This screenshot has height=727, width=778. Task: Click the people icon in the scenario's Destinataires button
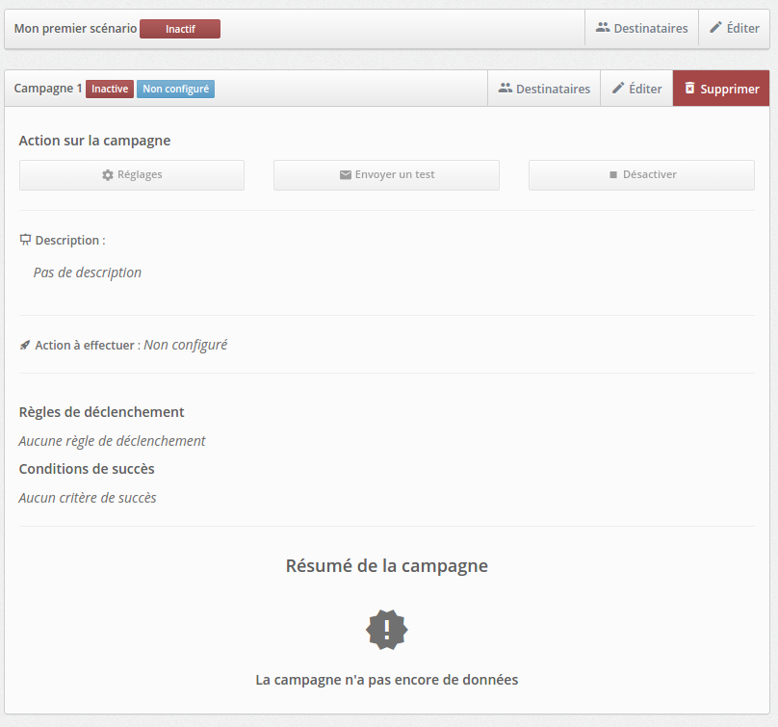(x=603, y=28)
